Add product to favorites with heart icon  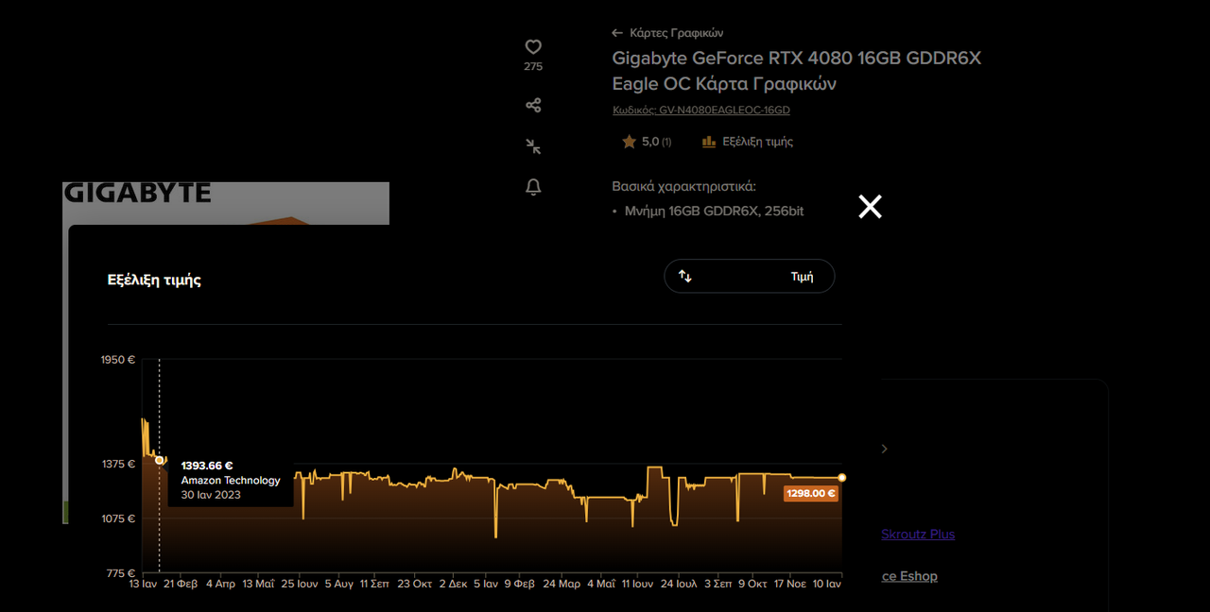pyautogui.click(x=533, y=46)
